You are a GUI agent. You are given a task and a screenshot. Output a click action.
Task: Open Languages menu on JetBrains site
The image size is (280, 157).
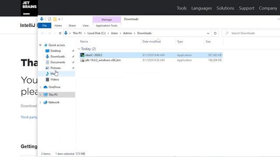(x=201, y=8)
